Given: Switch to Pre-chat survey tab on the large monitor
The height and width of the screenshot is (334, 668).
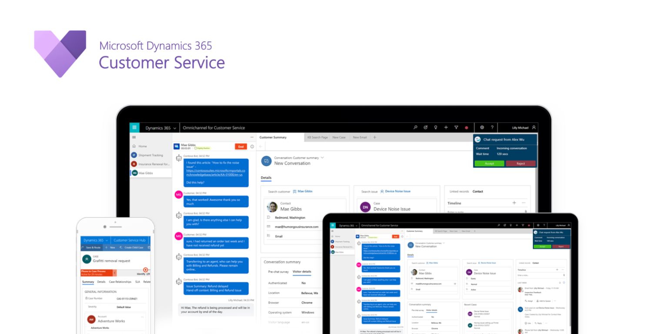Looking at the screenshot, I should [x=278, y=271].
